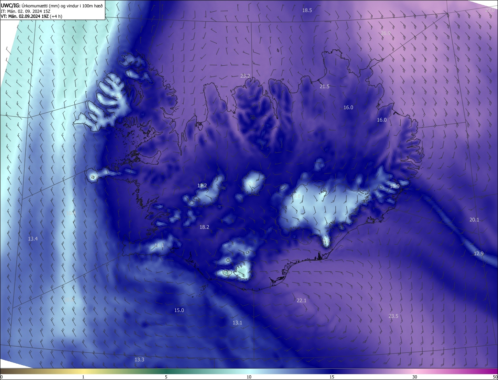Click the 'VT: Mán. 02.09.2024 19Z' line

point(32,16)
